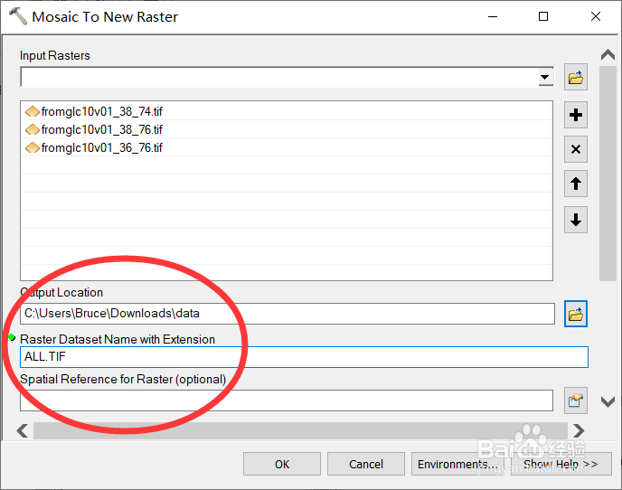Click the Output Location path field
Viewport: 622px width, 490px height.
coord(287,314)
